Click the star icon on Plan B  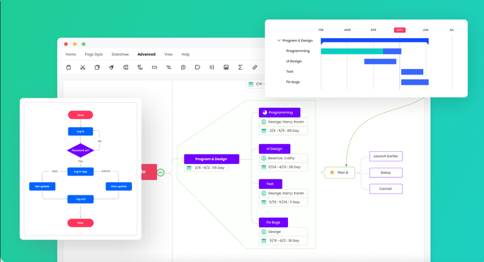(332, 172)
